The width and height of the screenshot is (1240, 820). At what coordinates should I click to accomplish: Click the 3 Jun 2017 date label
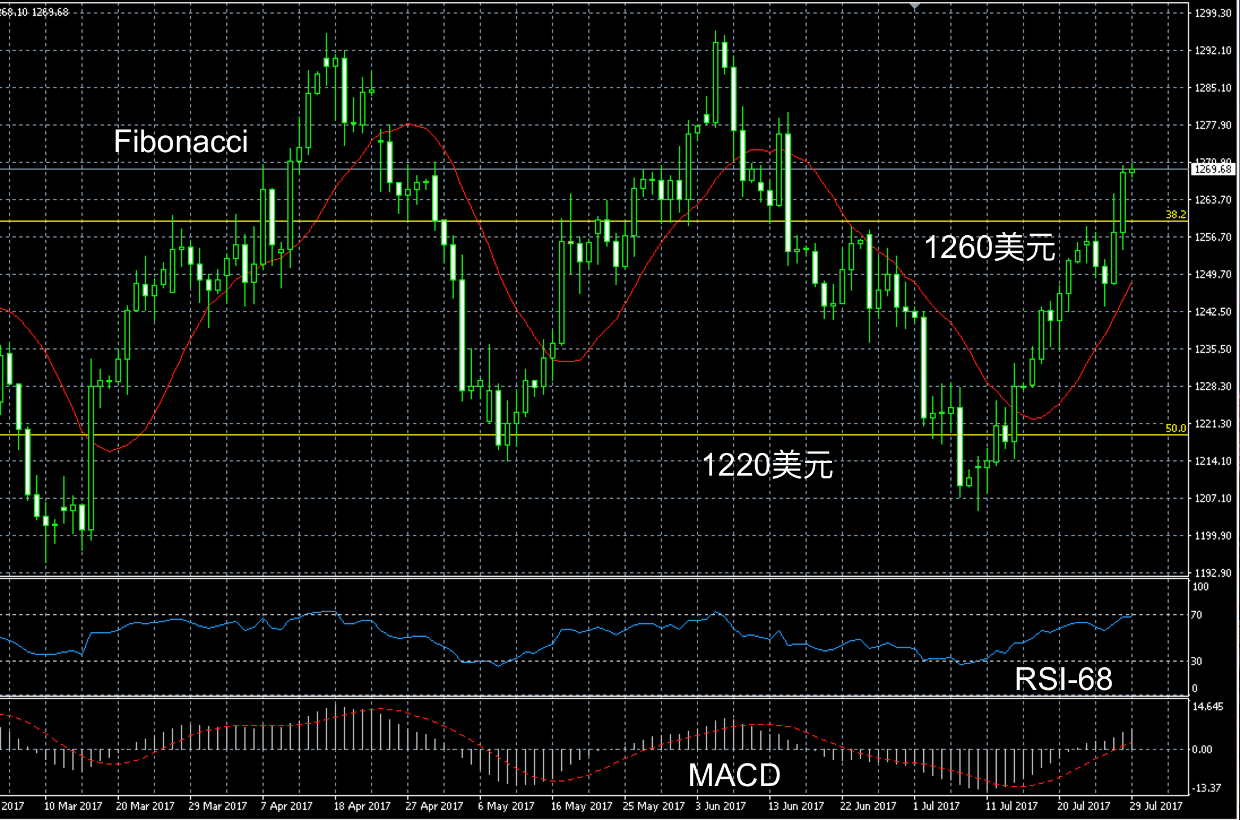pyautogui.click(x=720, y=806)
